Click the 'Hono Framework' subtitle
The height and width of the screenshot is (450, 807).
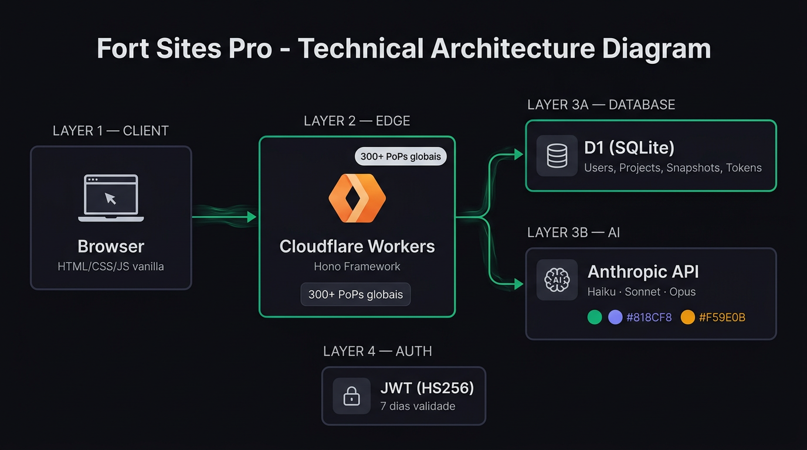click(357, 267)
